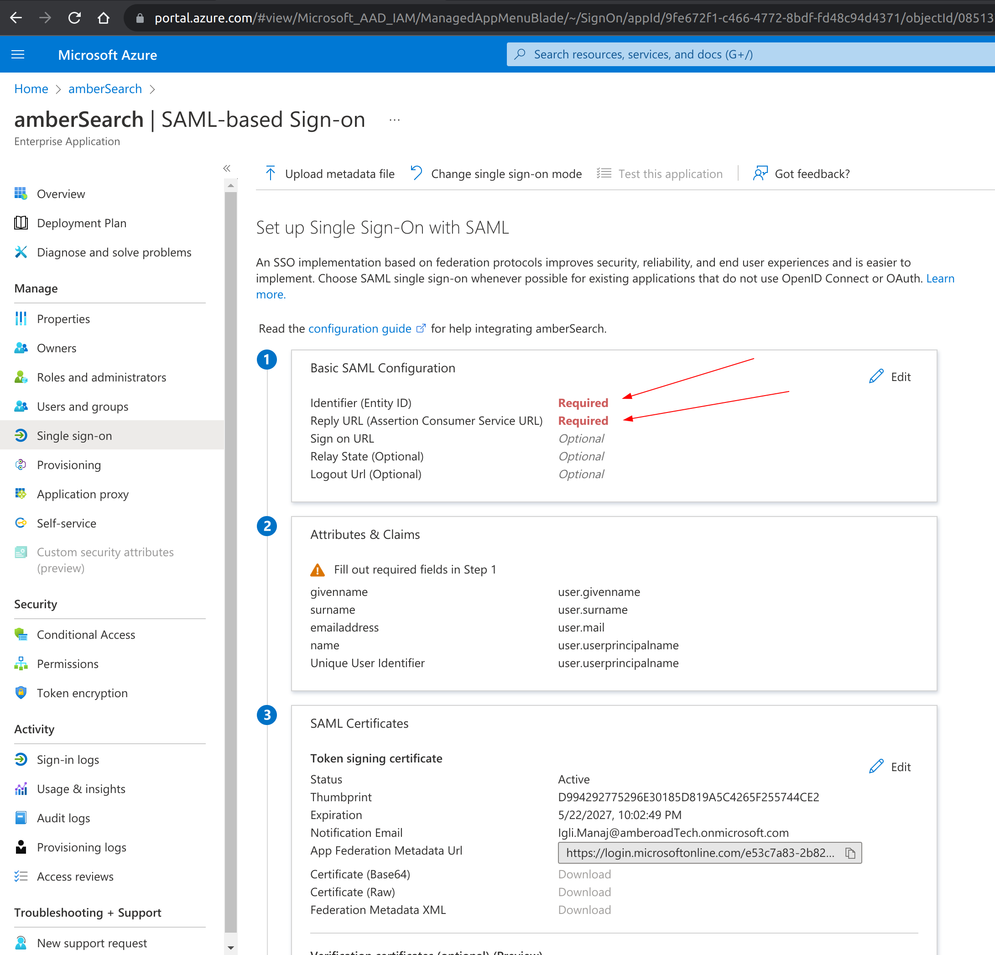Screen dimensions: 995x955
Task: Click Got feedback? in the toolbar
Action: point(801,174)
